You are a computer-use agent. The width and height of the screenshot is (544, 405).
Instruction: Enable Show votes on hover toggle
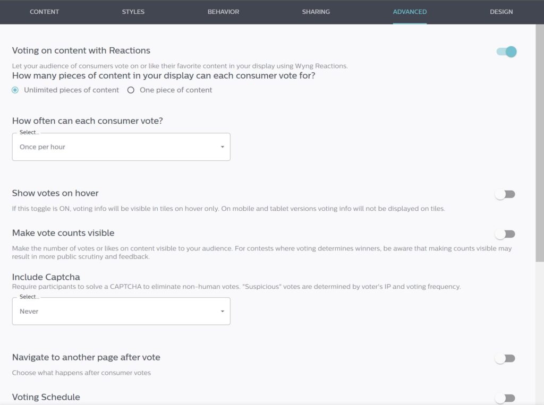tap(505, 194)
